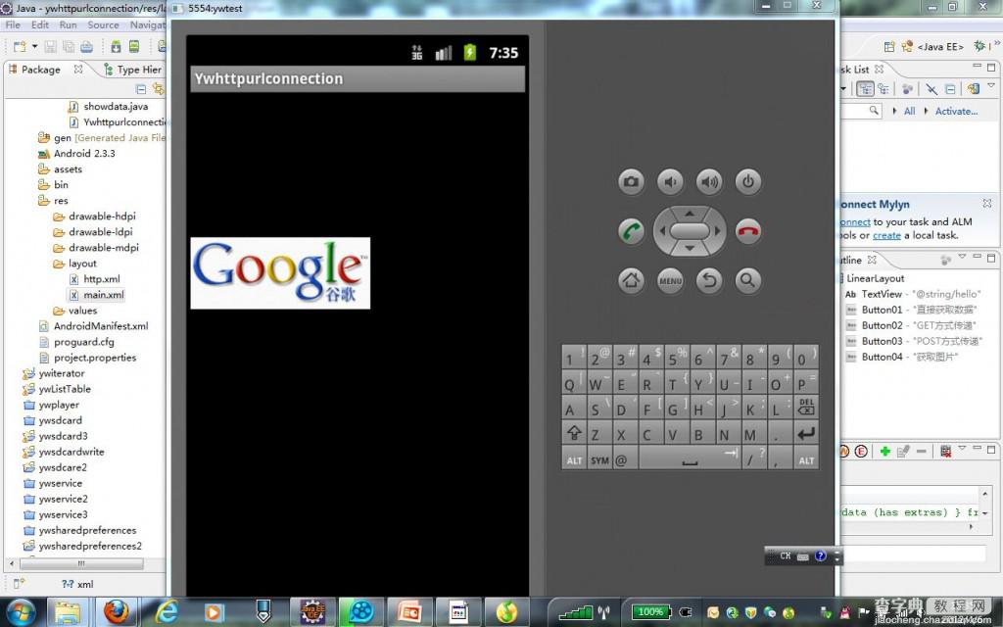
Task: Select main.xml in layout folder
Action: 103,295
